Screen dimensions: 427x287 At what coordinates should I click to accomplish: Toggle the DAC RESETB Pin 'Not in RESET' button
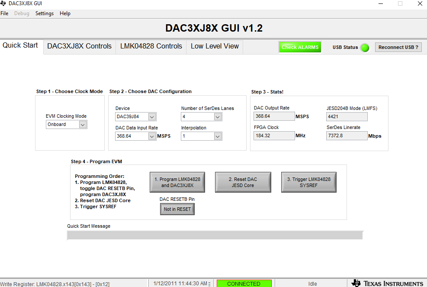177,210
